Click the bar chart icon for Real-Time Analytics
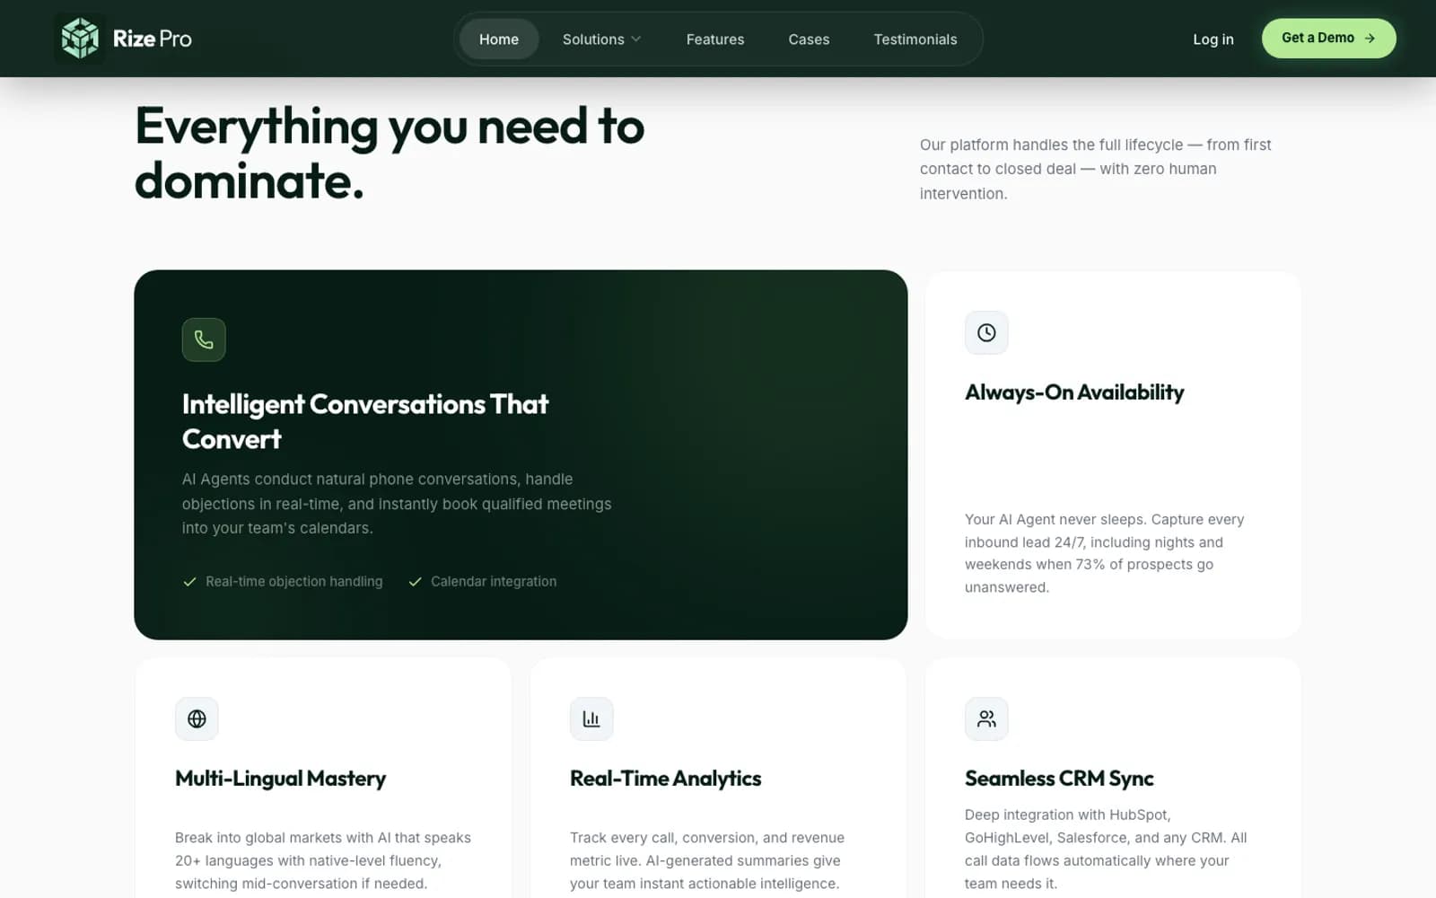This screenshot has width=1436, height=898. [591, 719]
